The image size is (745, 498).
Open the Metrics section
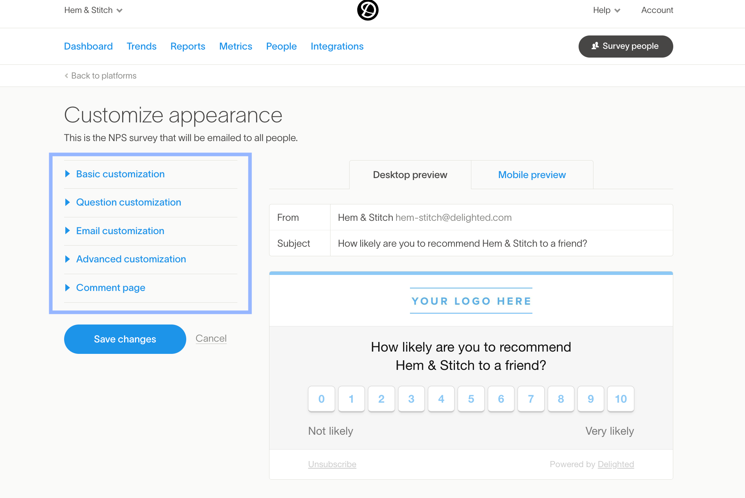[x=235, y=46]
